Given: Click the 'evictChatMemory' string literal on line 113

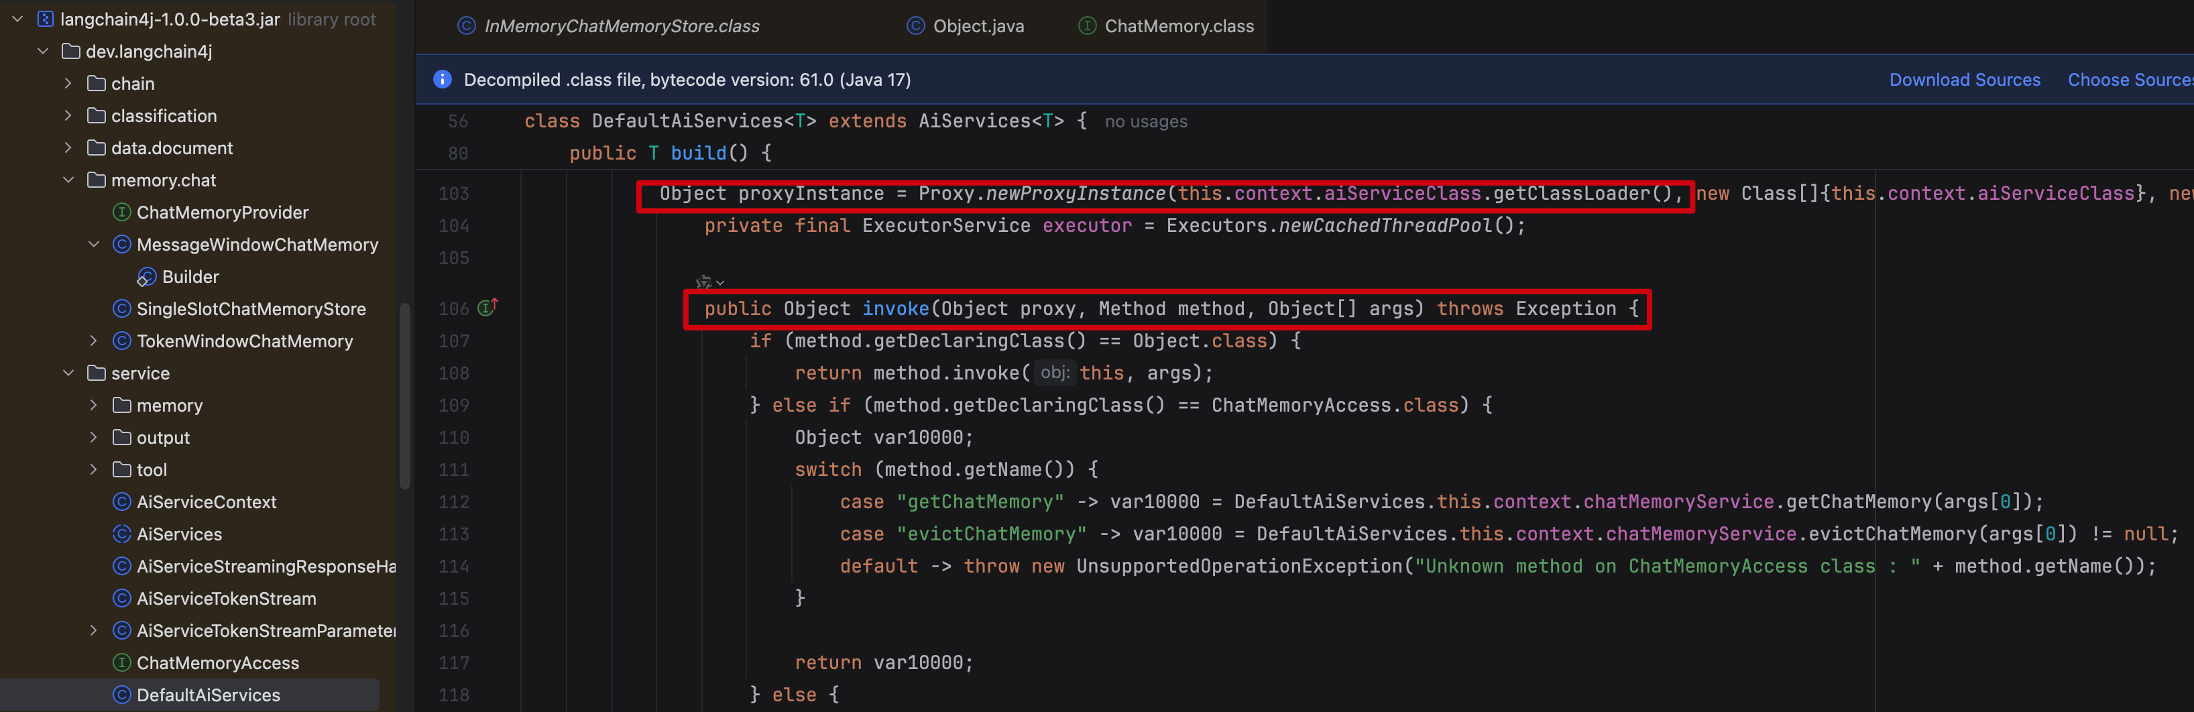Looking at the screenshot, I should point(991,535).
